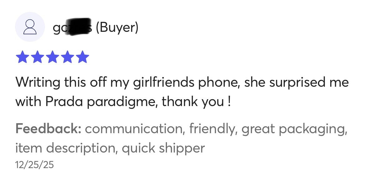The height and width of the screenshot is (184, 377).
Task: Click the "(Buyer)" role label
Action: [x=117, y=28]
